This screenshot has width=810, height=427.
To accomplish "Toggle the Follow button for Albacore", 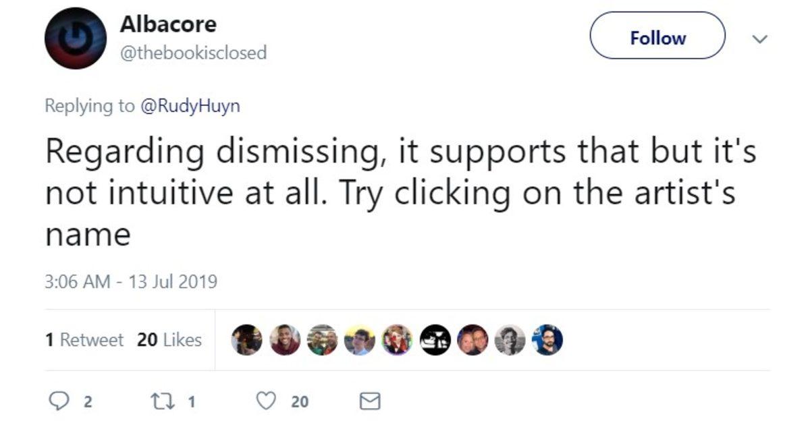I will (657, 38).
